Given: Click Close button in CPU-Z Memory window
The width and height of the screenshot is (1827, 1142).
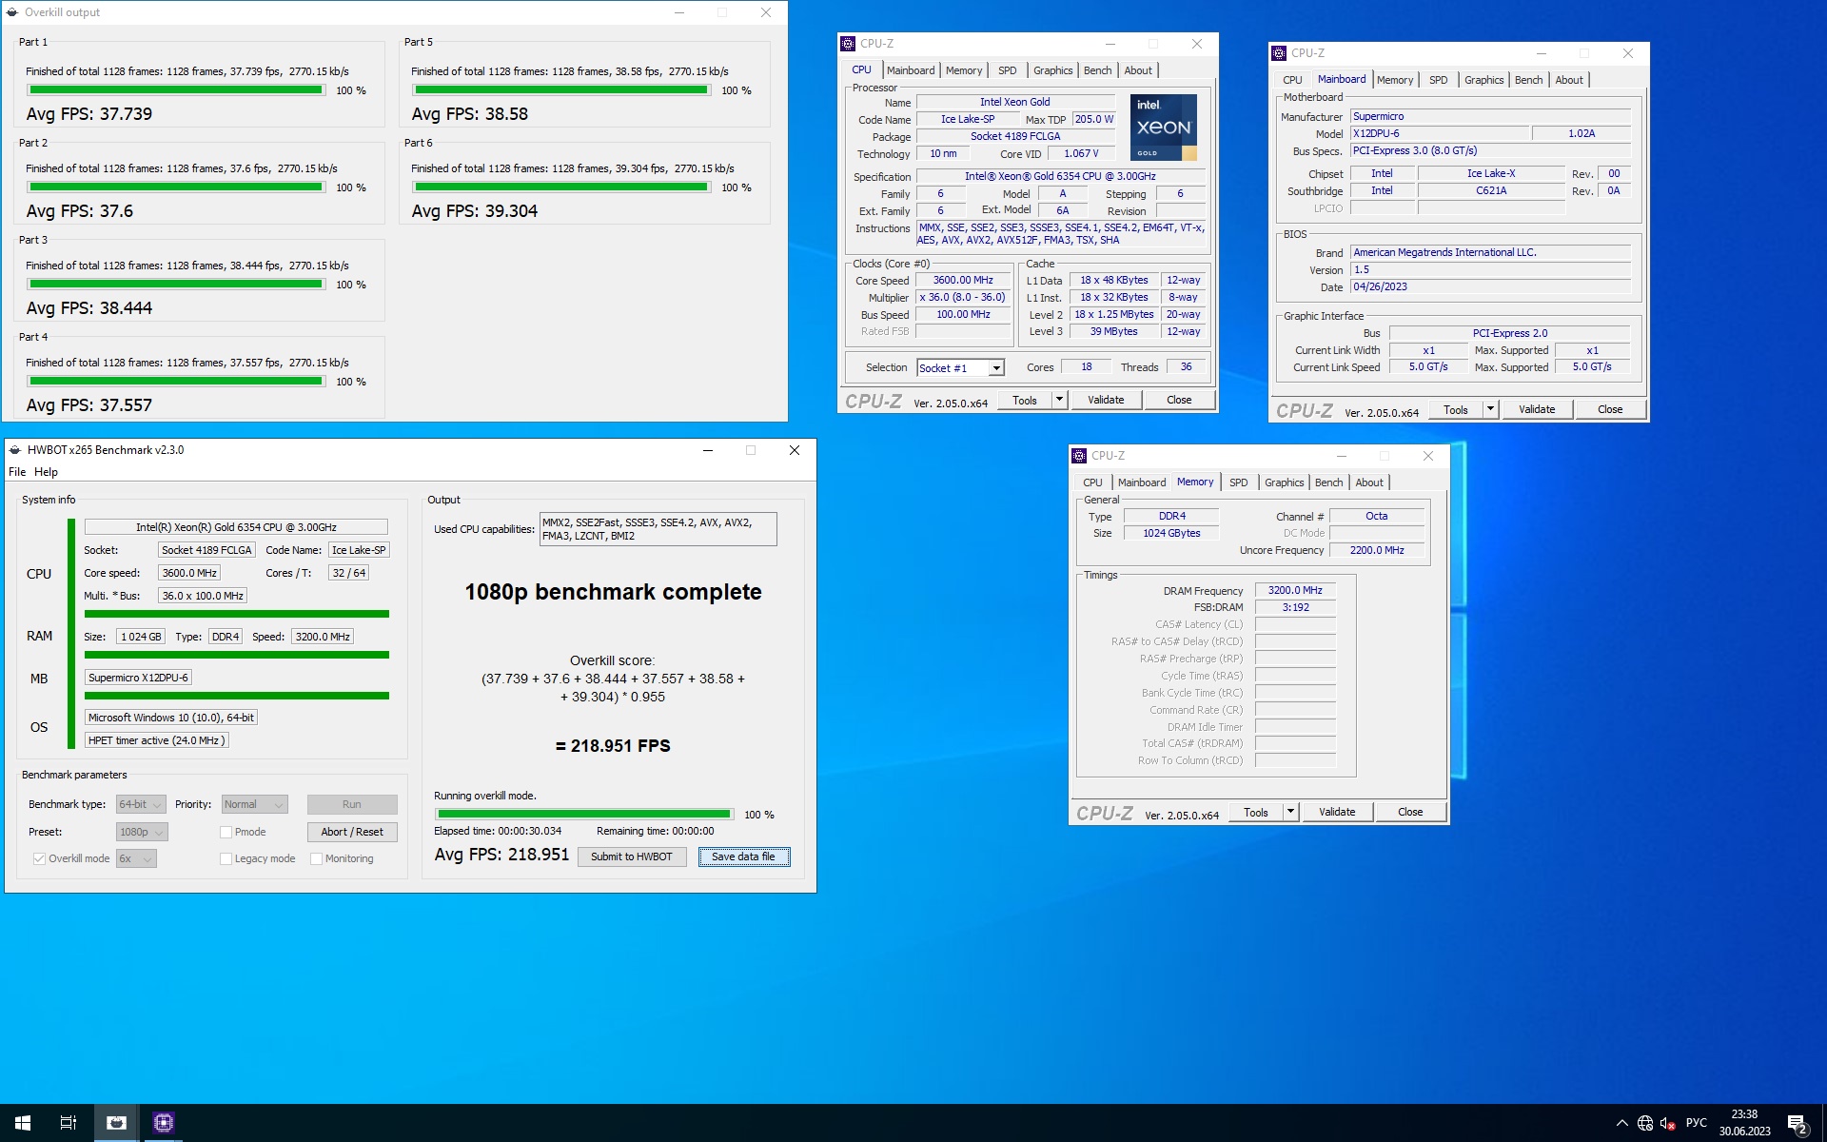Looking at the screenshot, I should [1410, 812].
